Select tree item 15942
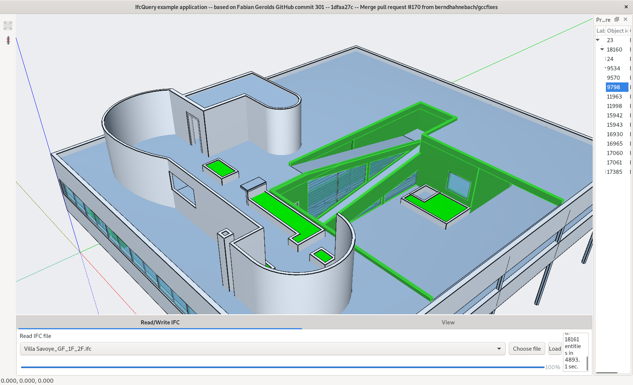The image size is (633, 385). tap(614, 115)
